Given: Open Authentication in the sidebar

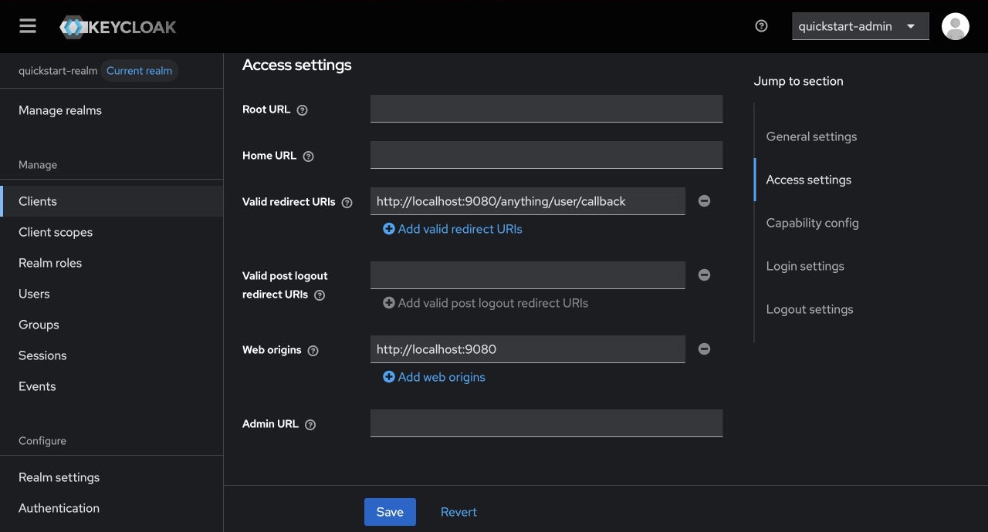Looking at the screenshot, I should pos(111,508).
